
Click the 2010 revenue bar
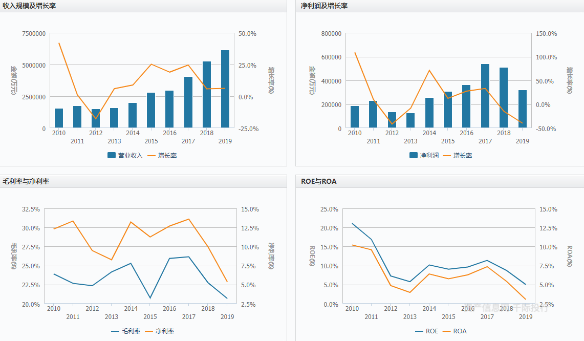(59, 118)
